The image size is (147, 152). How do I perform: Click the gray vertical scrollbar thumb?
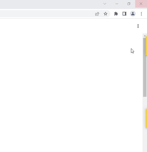click(145, 67)
